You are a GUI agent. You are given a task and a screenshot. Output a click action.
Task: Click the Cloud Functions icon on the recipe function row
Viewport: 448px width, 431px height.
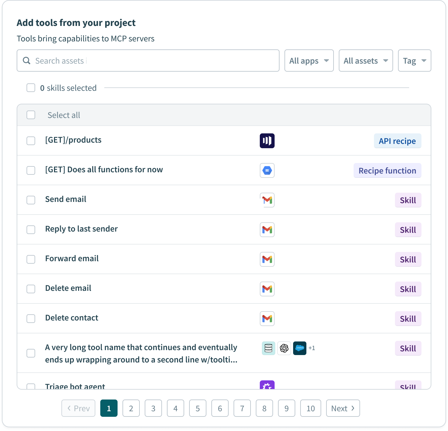click(267, 170)
